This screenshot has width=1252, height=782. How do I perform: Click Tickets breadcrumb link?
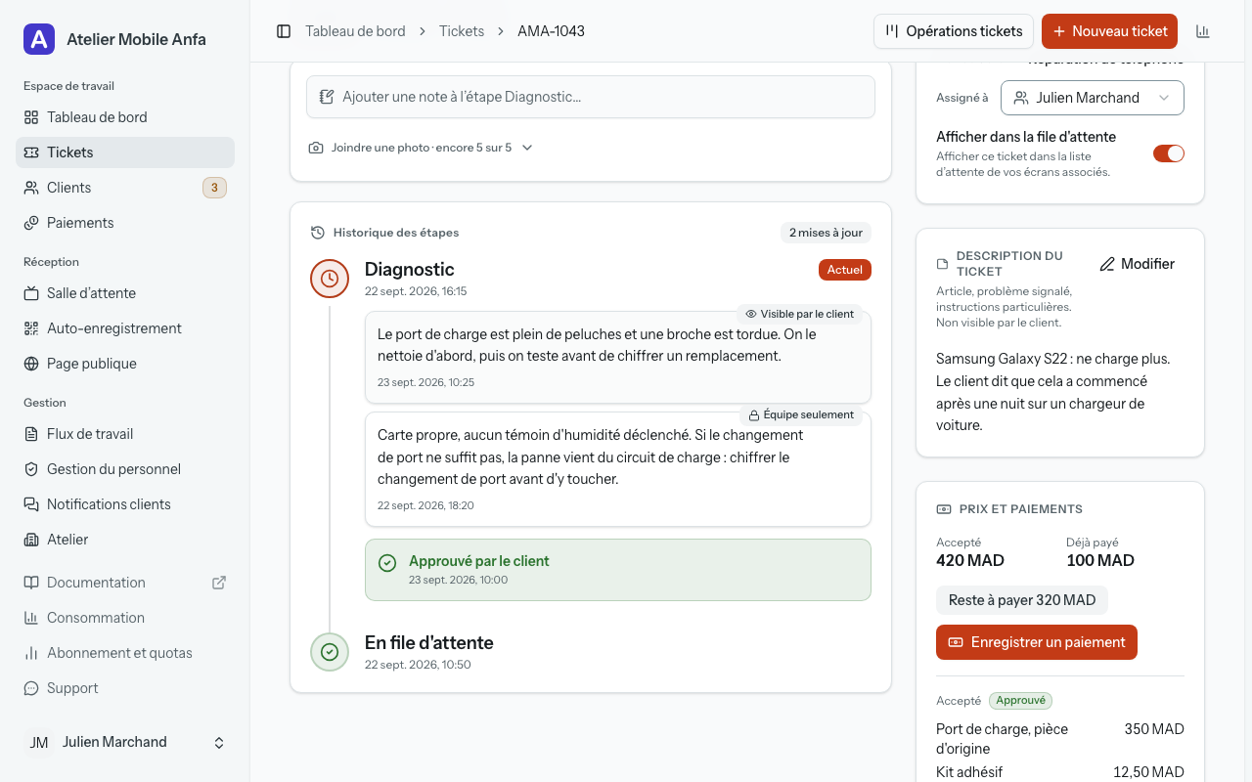[462, 31]
